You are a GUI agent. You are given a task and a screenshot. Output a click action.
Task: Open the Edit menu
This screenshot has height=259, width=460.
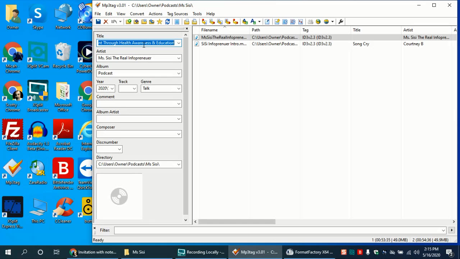(x=109, y=14)
